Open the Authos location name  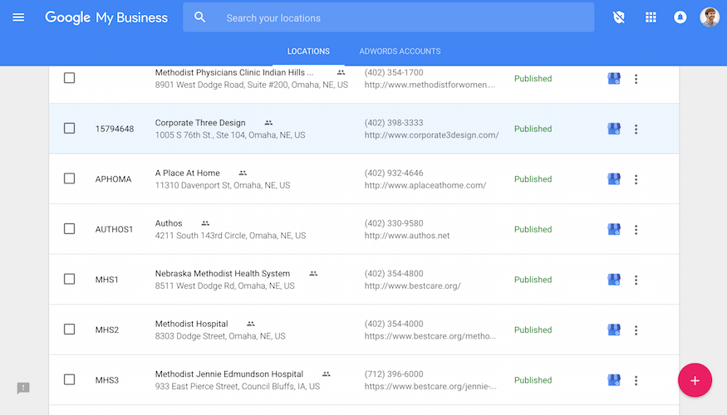point(169,223)
